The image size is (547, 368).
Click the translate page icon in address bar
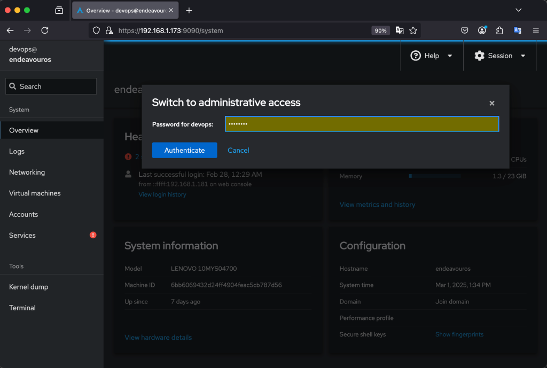tap(399, 30)
